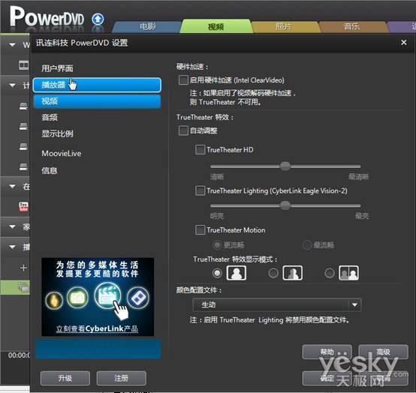The image size is (416, 393).
Task: Select the 更流畅 smoother radio button
Action: pyautogui.click(x=217, y=244)
